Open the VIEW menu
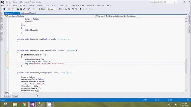Viewport: 191px width, 107px height. click(15, 6)
